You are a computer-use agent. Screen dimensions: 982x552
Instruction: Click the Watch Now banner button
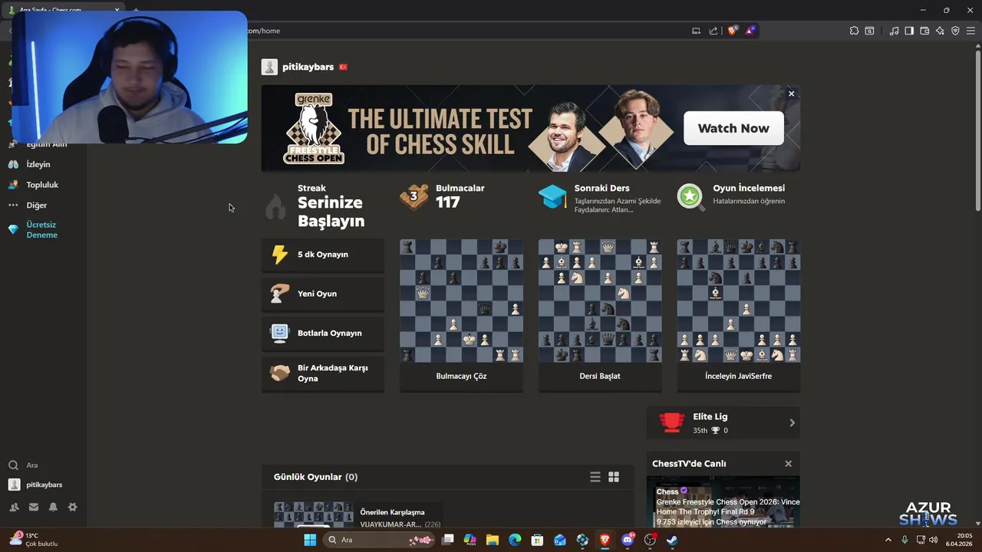click(733, 128)
